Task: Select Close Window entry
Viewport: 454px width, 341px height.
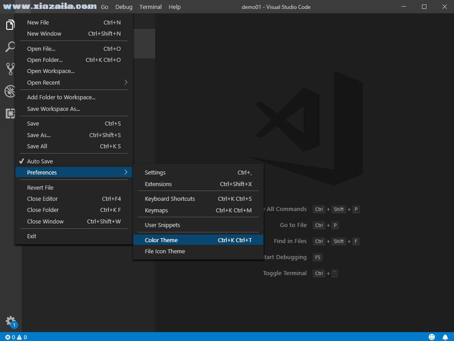Action: [x=74, y=221]
